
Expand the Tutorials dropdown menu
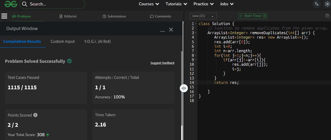pos(176,4)
